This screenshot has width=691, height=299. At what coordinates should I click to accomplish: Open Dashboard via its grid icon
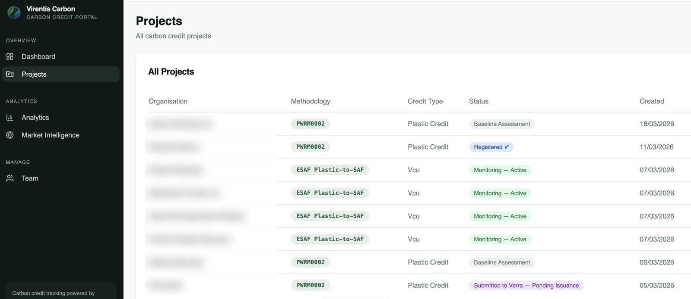pos(10,56)
